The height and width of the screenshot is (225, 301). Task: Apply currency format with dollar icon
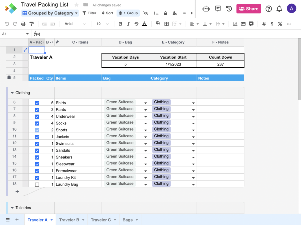[x=272, y=24]
